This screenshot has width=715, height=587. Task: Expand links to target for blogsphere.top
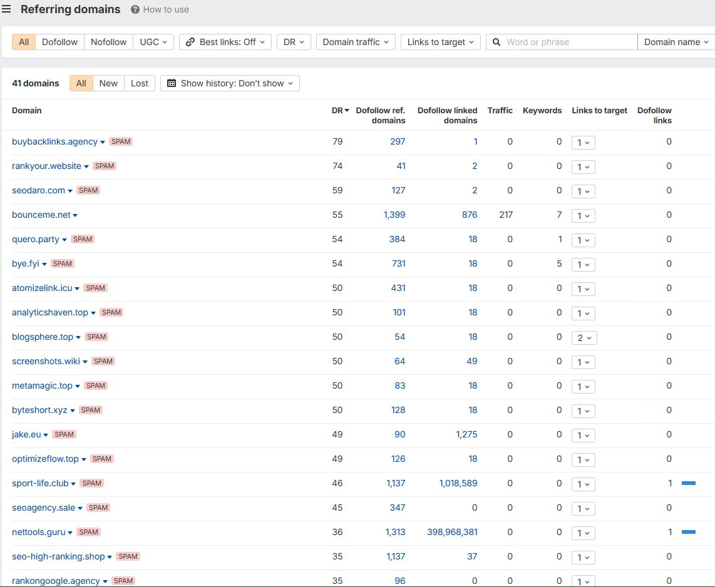584,338
